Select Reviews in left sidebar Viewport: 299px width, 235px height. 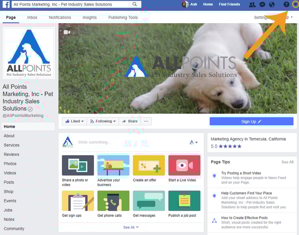click(12, 154)
